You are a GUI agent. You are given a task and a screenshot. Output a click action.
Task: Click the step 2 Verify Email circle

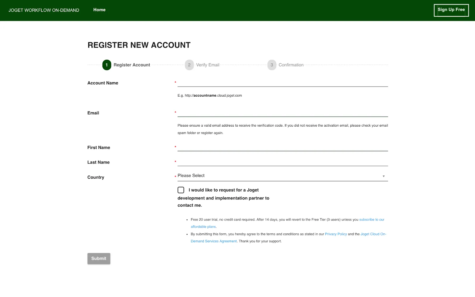click(189, 65)
